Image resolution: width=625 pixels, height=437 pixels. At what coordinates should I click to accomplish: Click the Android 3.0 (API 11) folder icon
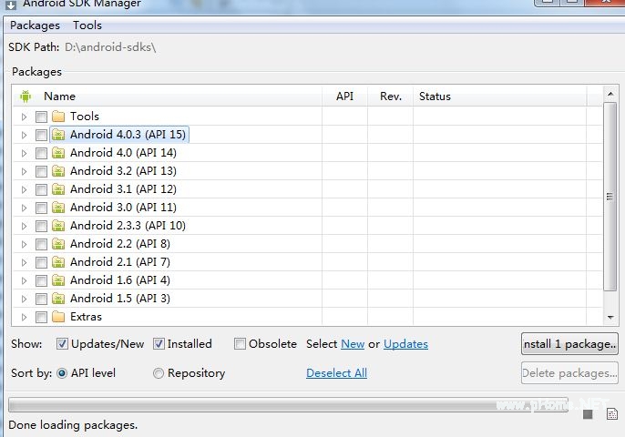(58, 208)
